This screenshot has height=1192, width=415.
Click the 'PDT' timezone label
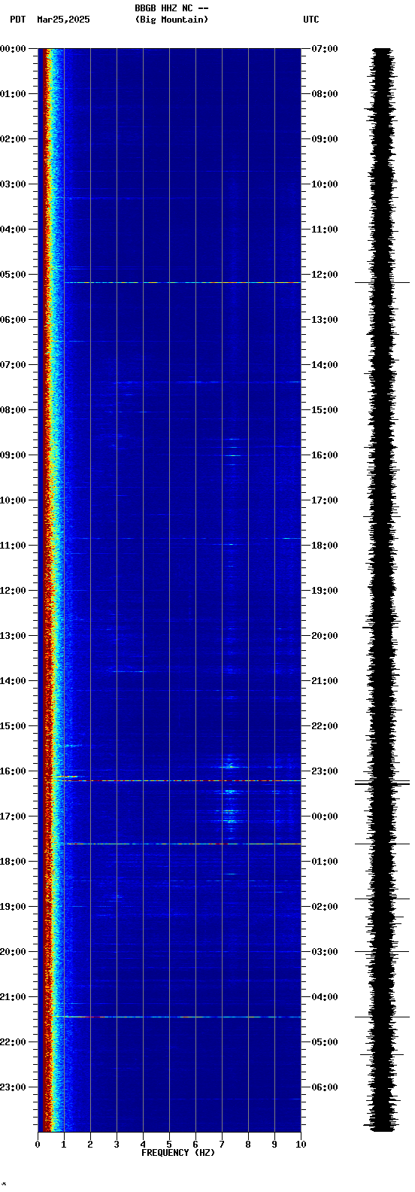[x=17, y=20]
